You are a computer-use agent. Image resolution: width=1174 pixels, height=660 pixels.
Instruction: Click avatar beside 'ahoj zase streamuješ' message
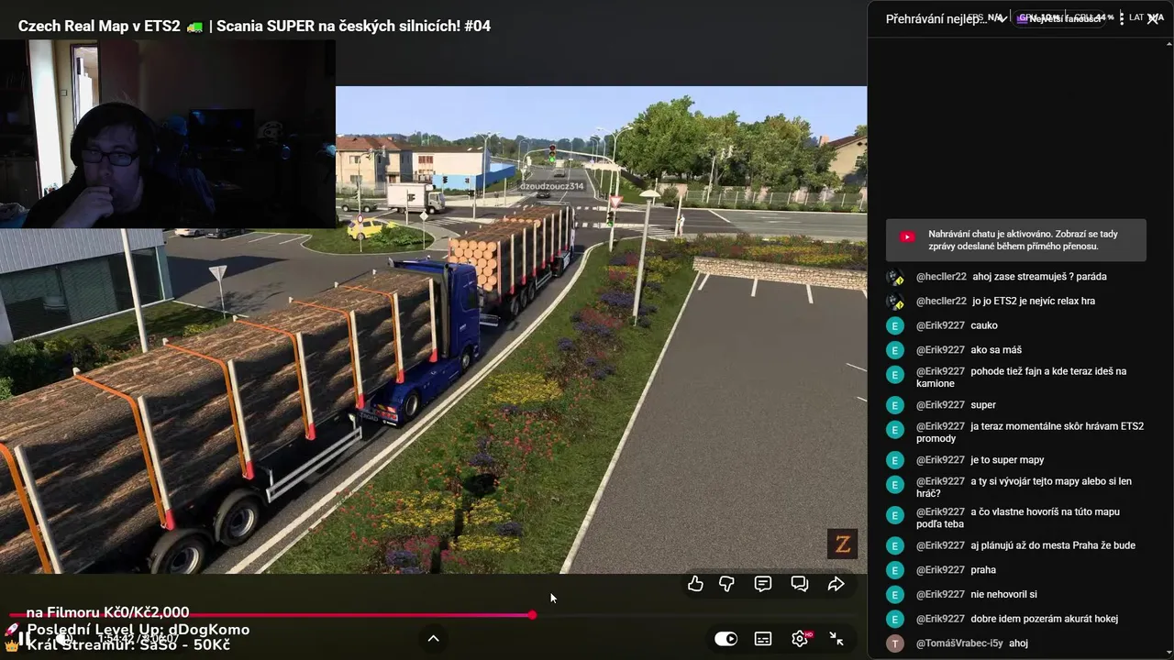pyautogui.click(x=895, y=277)
